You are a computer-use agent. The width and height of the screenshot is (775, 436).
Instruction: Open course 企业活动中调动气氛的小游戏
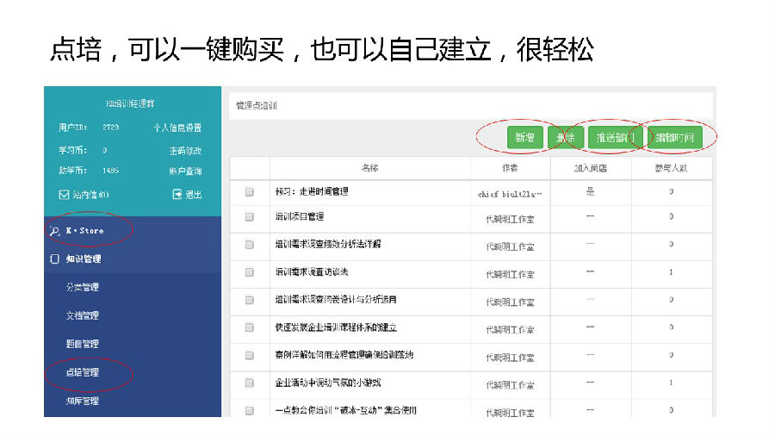click(x=328, y=383)
